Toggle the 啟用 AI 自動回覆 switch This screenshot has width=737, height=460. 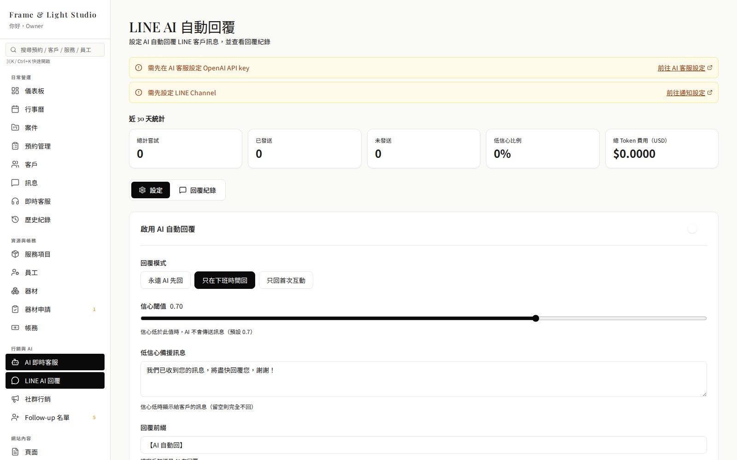[697, 229]
